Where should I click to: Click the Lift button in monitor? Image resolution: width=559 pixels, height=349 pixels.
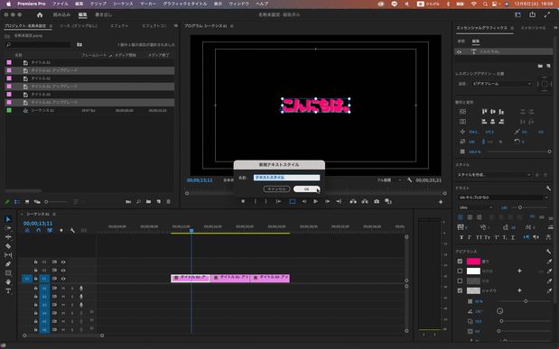coord(353,202)
